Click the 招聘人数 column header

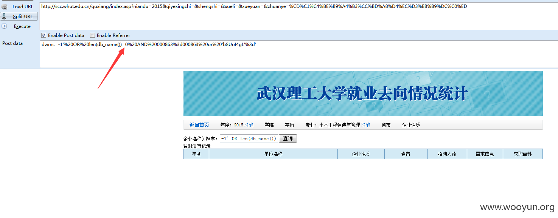447,154
